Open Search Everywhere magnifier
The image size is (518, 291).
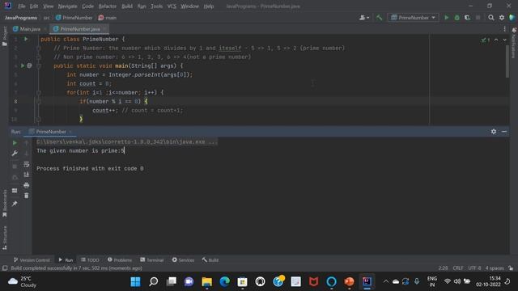pyautogui.click(x=491, y=18)
